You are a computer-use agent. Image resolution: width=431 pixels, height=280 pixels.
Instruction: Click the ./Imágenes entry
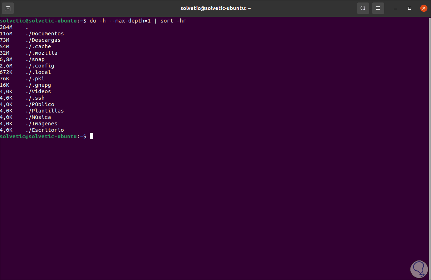point(41,124)
